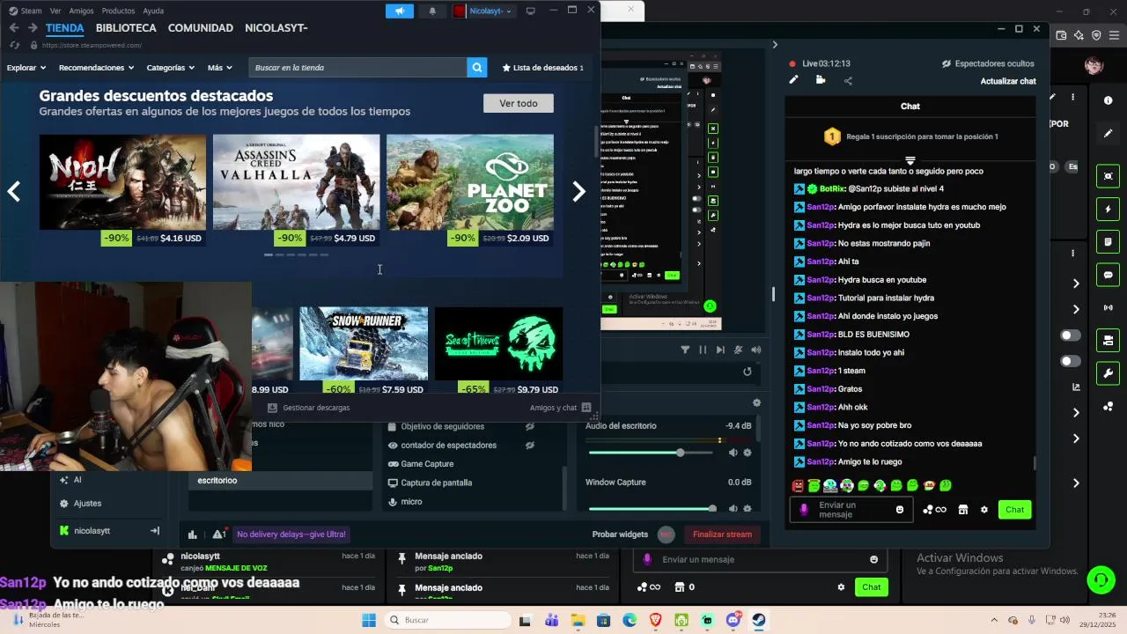Reload the Steam store page
The height and width of the screenshot is (634, 1127).
pyautogui.click(x=14, y=45)
